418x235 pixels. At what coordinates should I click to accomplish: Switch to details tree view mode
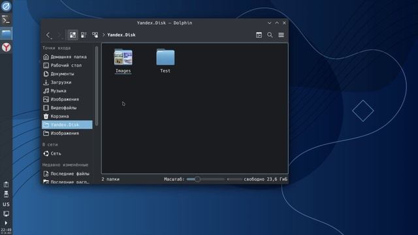[95, 35]
